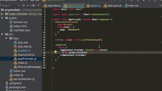Click createContext on line 3

coord(98,14)
